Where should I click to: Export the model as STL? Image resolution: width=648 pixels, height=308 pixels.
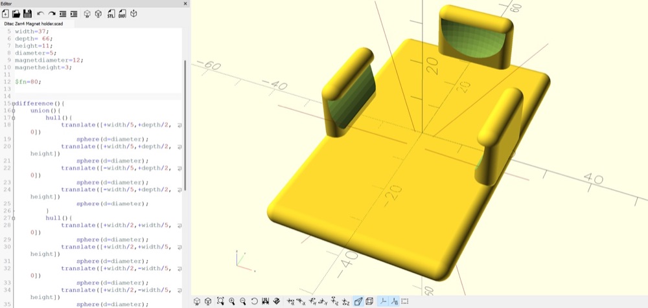click(x=111, y=14)
